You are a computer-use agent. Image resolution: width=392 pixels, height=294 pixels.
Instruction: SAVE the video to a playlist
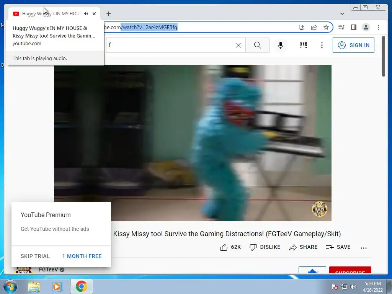tap(338, 247)
